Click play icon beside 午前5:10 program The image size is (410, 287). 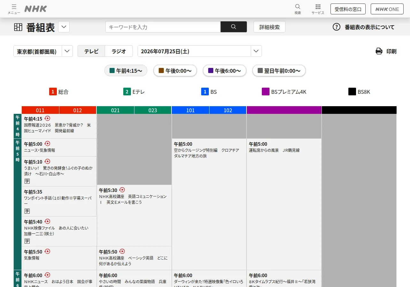(x=47, y=161)
